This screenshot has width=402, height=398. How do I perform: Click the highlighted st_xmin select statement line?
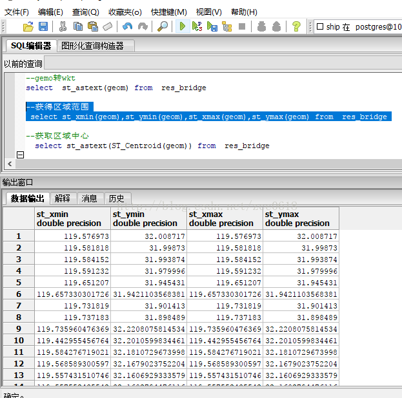(x=208, y=117)
